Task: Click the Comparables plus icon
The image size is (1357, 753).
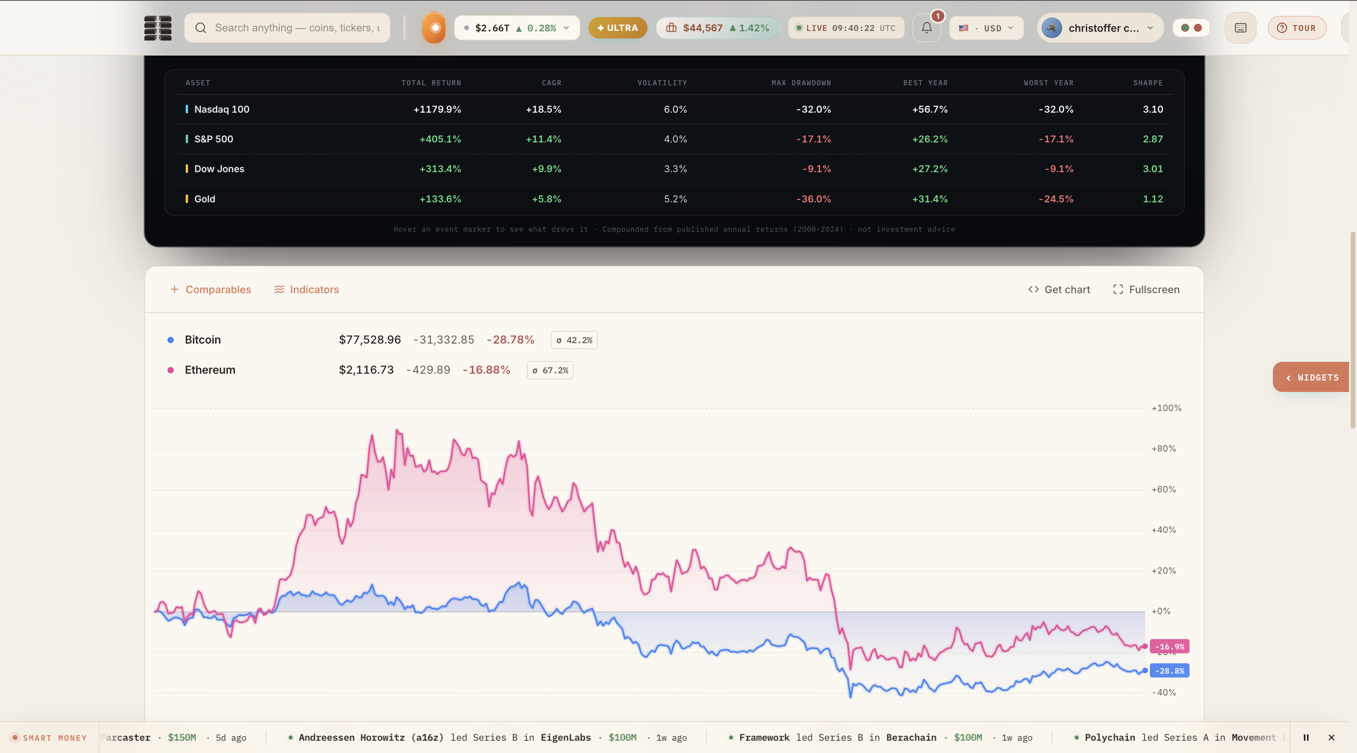Action: (x=174, y=290)
